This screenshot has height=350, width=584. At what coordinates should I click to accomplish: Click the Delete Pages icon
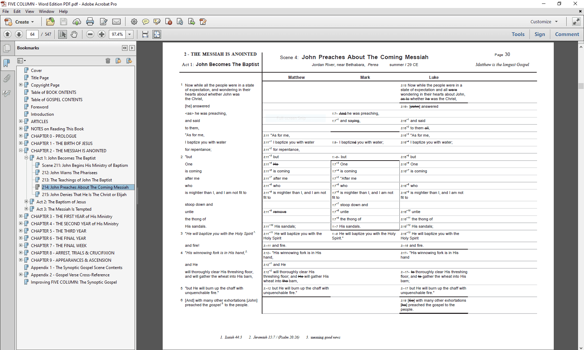169,22
